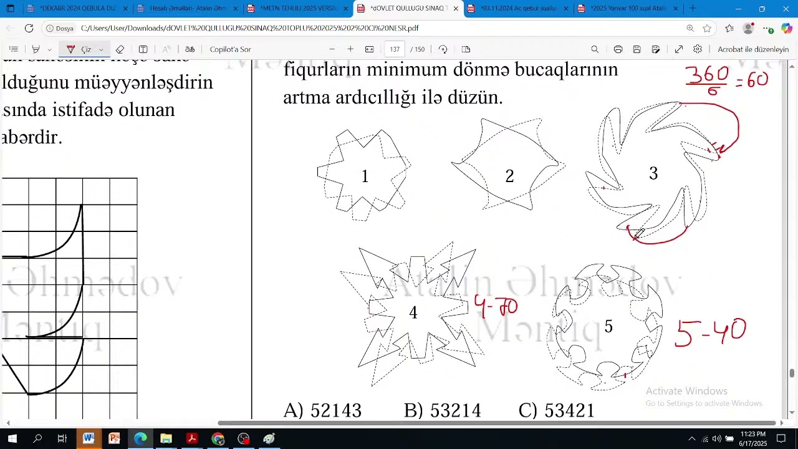Click the Dosya site info indicator
This screenshot has width=798, height=449.
pyautogui.click(x=60, y=28)
